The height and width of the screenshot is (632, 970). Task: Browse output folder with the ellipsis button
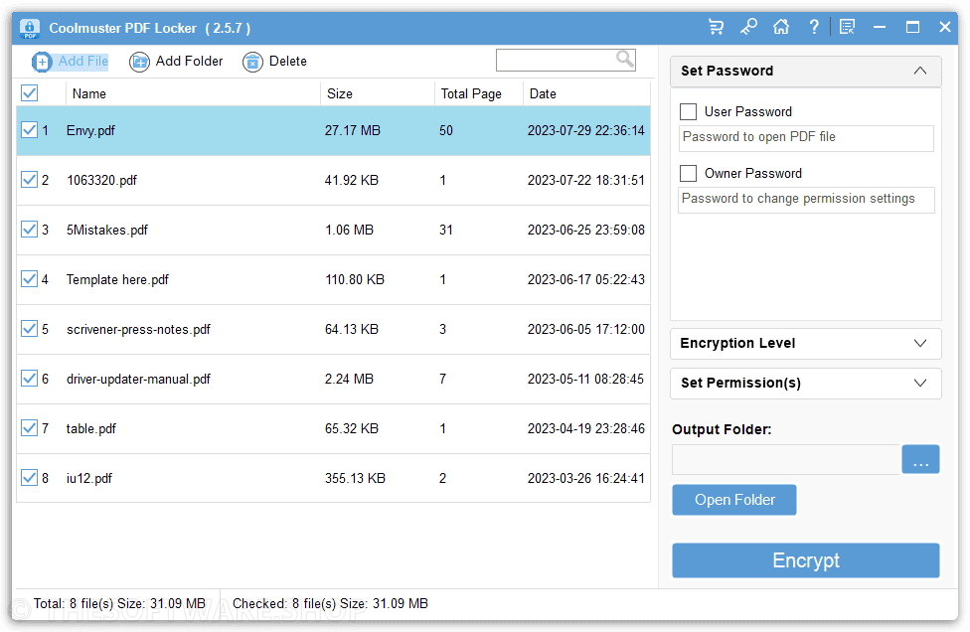pyautogui.click(x=920, y=459)
